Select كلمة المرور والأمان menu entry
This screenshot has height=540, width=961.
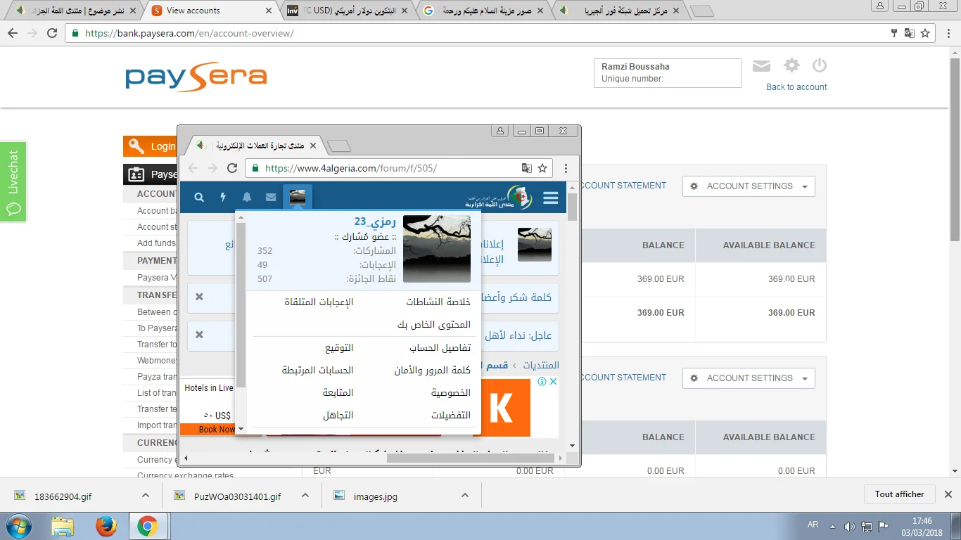point(432,371)
